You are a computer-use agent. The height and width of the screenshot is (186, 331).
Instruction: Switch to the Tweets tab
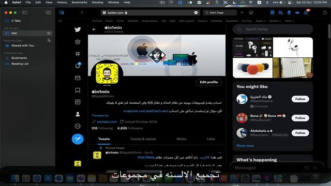104,139
